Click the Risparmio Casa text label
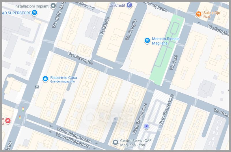231x152 pixels. [x=63, y=78]
